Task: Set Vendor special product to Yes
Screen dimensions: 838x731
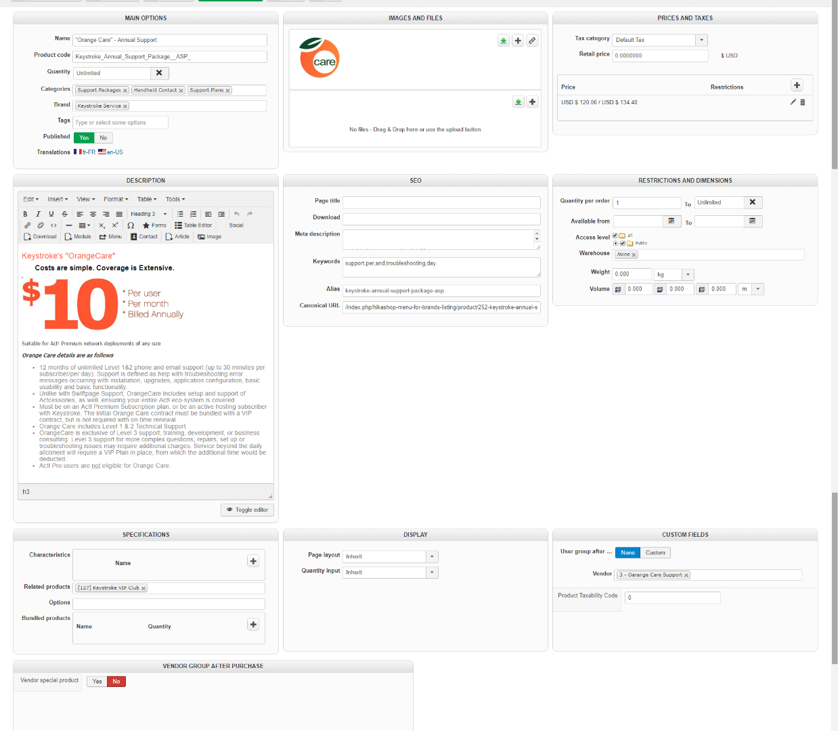Action: [97, 682]
